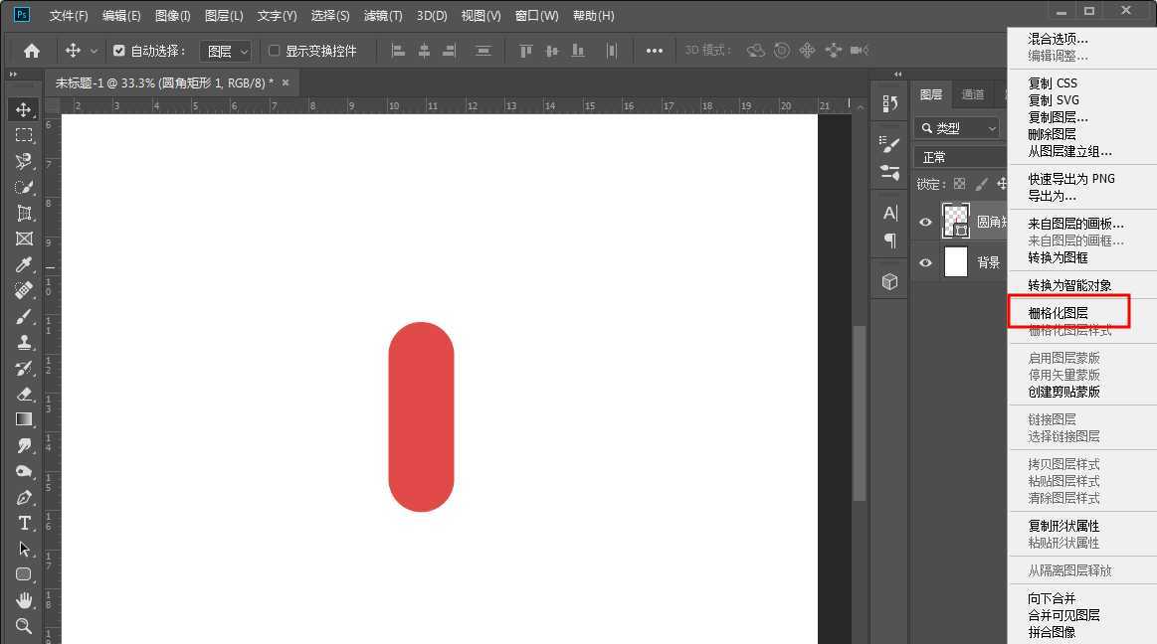The image size is (1157, 644).
Task: Select the Pen tool
Action: click(x=24, y=498)
